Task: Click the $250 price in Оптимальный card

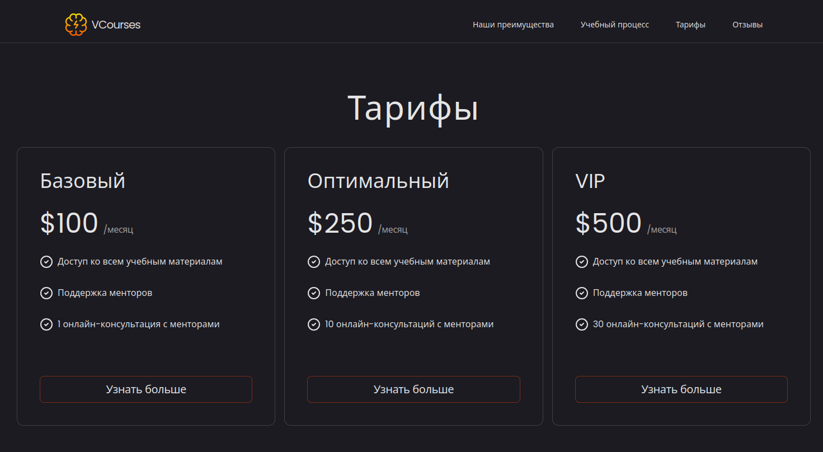Action: pos(340,223)
